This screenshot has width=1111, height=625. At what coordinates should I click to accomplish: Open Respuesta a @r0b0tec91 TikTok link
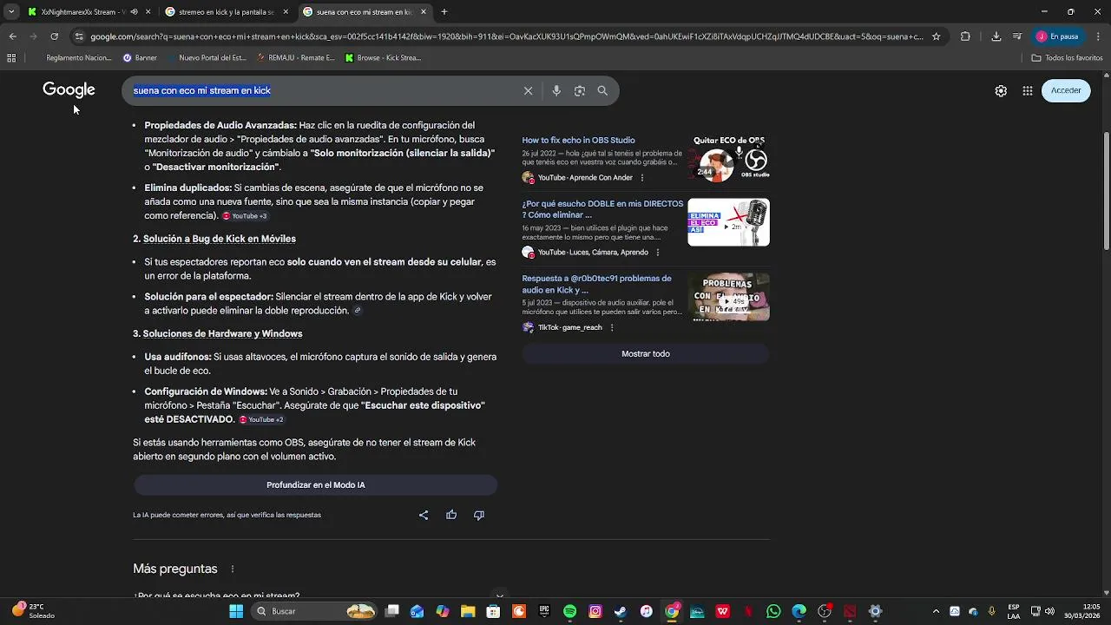(596, 284)
